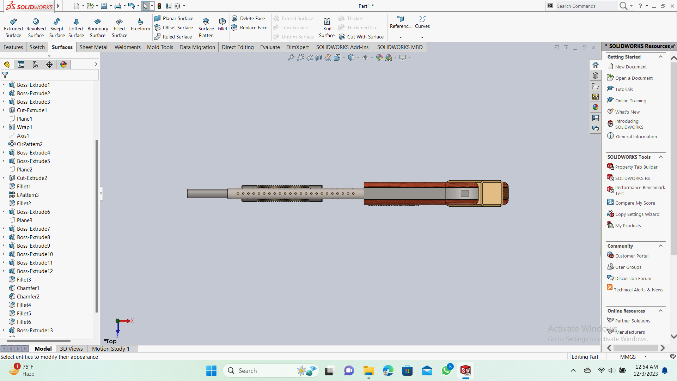Image resolution: width=677 pixels, height=381 pixels.
Task: Click the Online Training link
Action: [x=630, y=101]
